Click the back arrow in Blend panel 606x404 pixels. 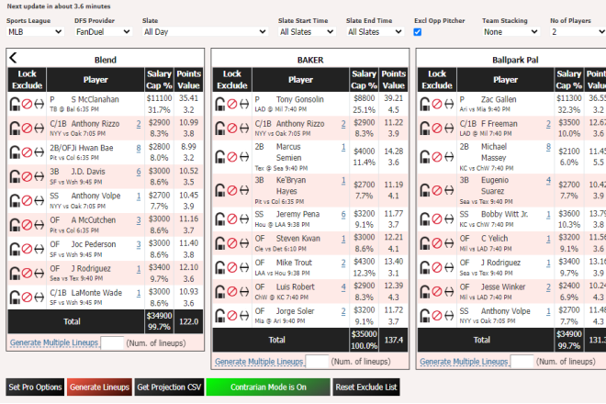point(13,58)
